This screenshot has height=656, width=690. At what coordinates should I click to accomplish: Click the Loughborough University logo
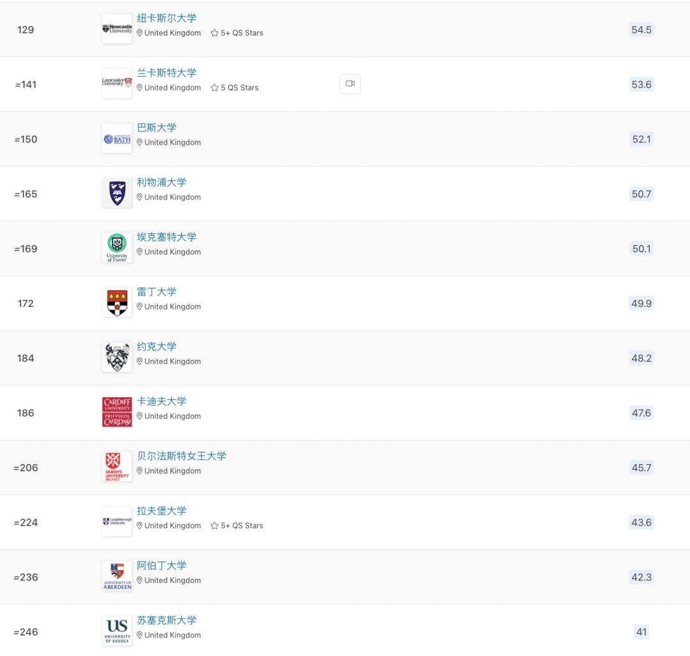(117, 522)
